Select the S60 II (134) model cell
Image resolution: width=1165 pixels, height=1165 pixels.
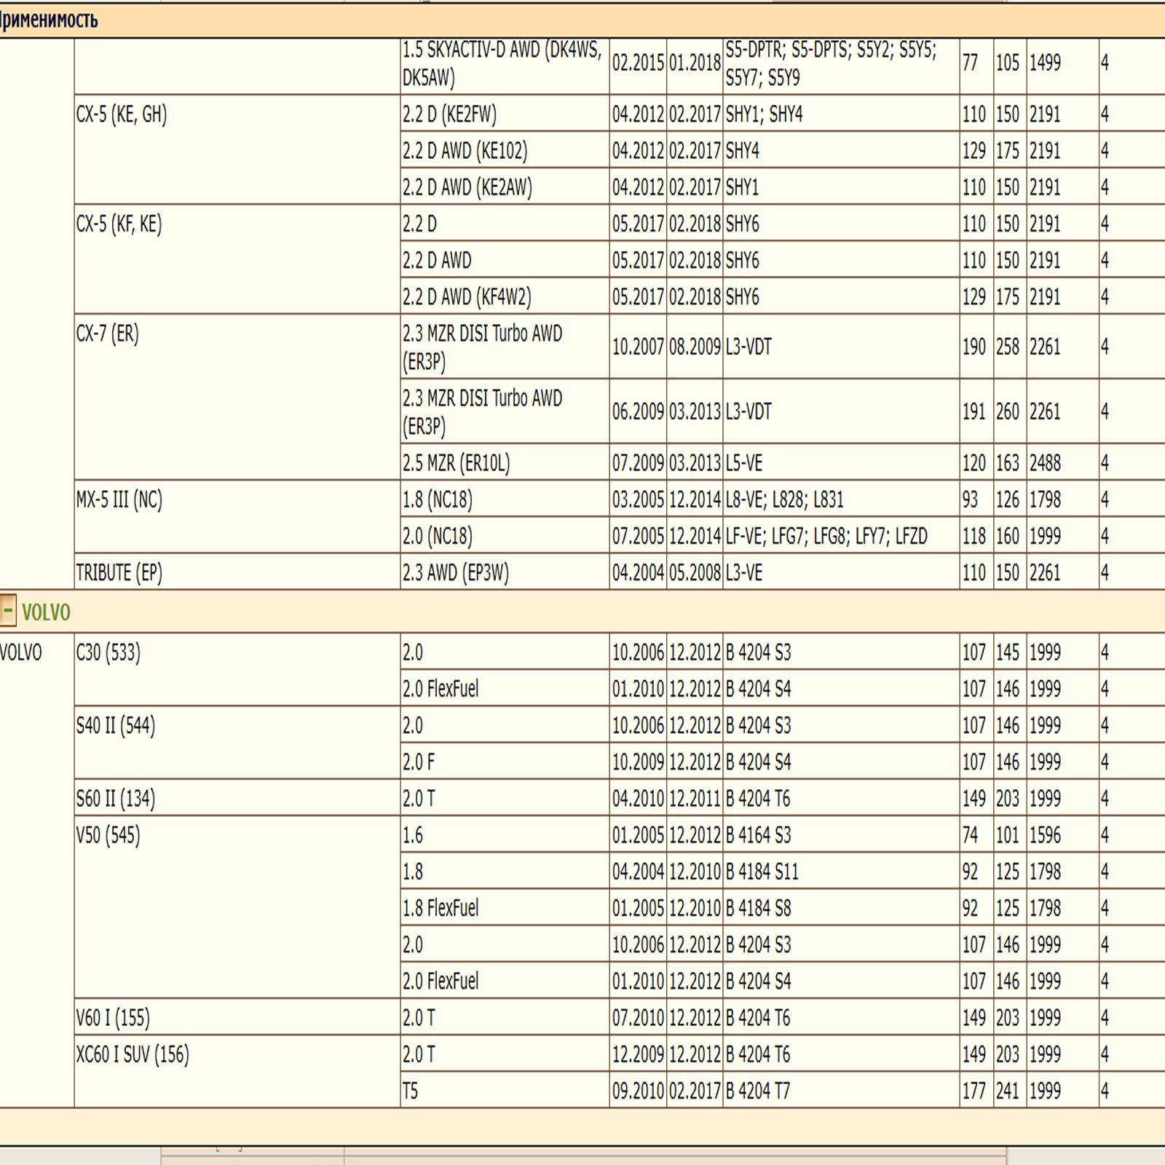[x=115, y=799]
